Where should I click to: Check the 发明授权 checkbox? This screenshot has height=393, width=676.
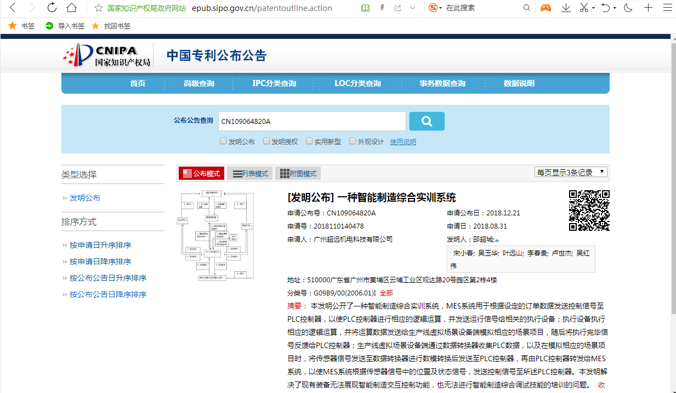pos(266,141)
